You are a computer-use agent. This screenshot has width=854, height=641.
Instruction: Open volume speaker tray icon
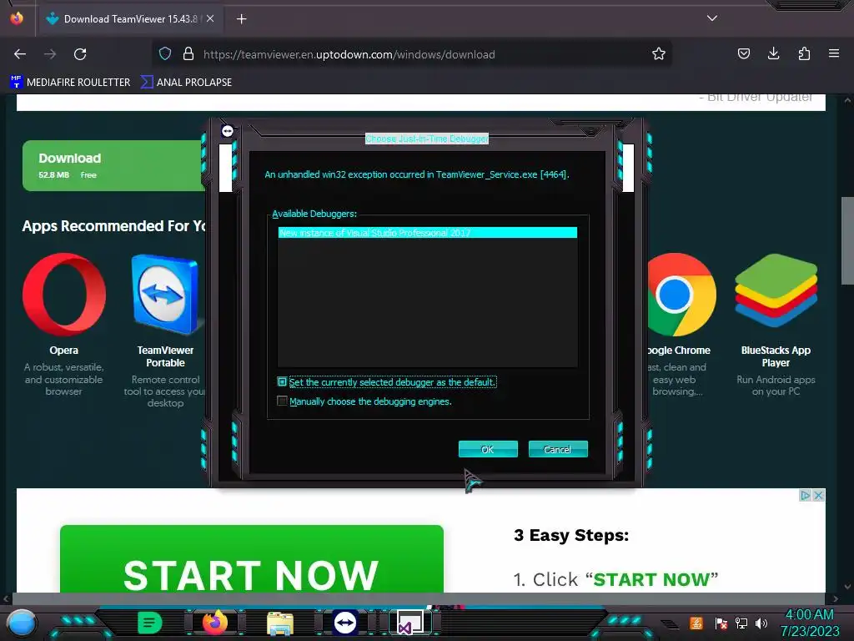tap(761, 623)
